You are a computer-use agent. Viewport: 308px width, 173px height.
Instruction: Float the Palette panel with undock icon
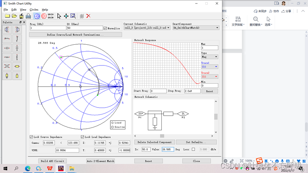click(x=20, y=22)
